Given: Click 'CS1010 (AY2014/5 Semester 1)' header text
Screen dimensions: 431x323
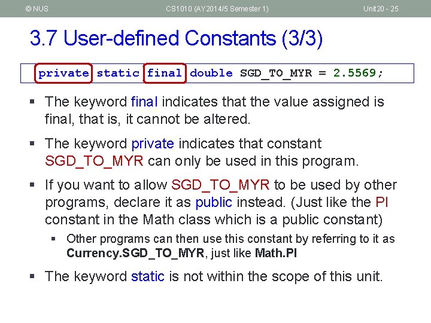Looking at the screenshot, I should [217, 9].
